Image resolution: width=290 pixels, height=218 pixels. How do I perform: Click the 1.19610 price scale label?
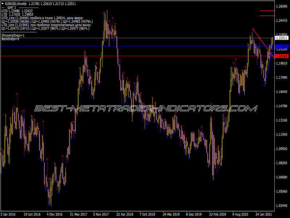pos(282,63)
